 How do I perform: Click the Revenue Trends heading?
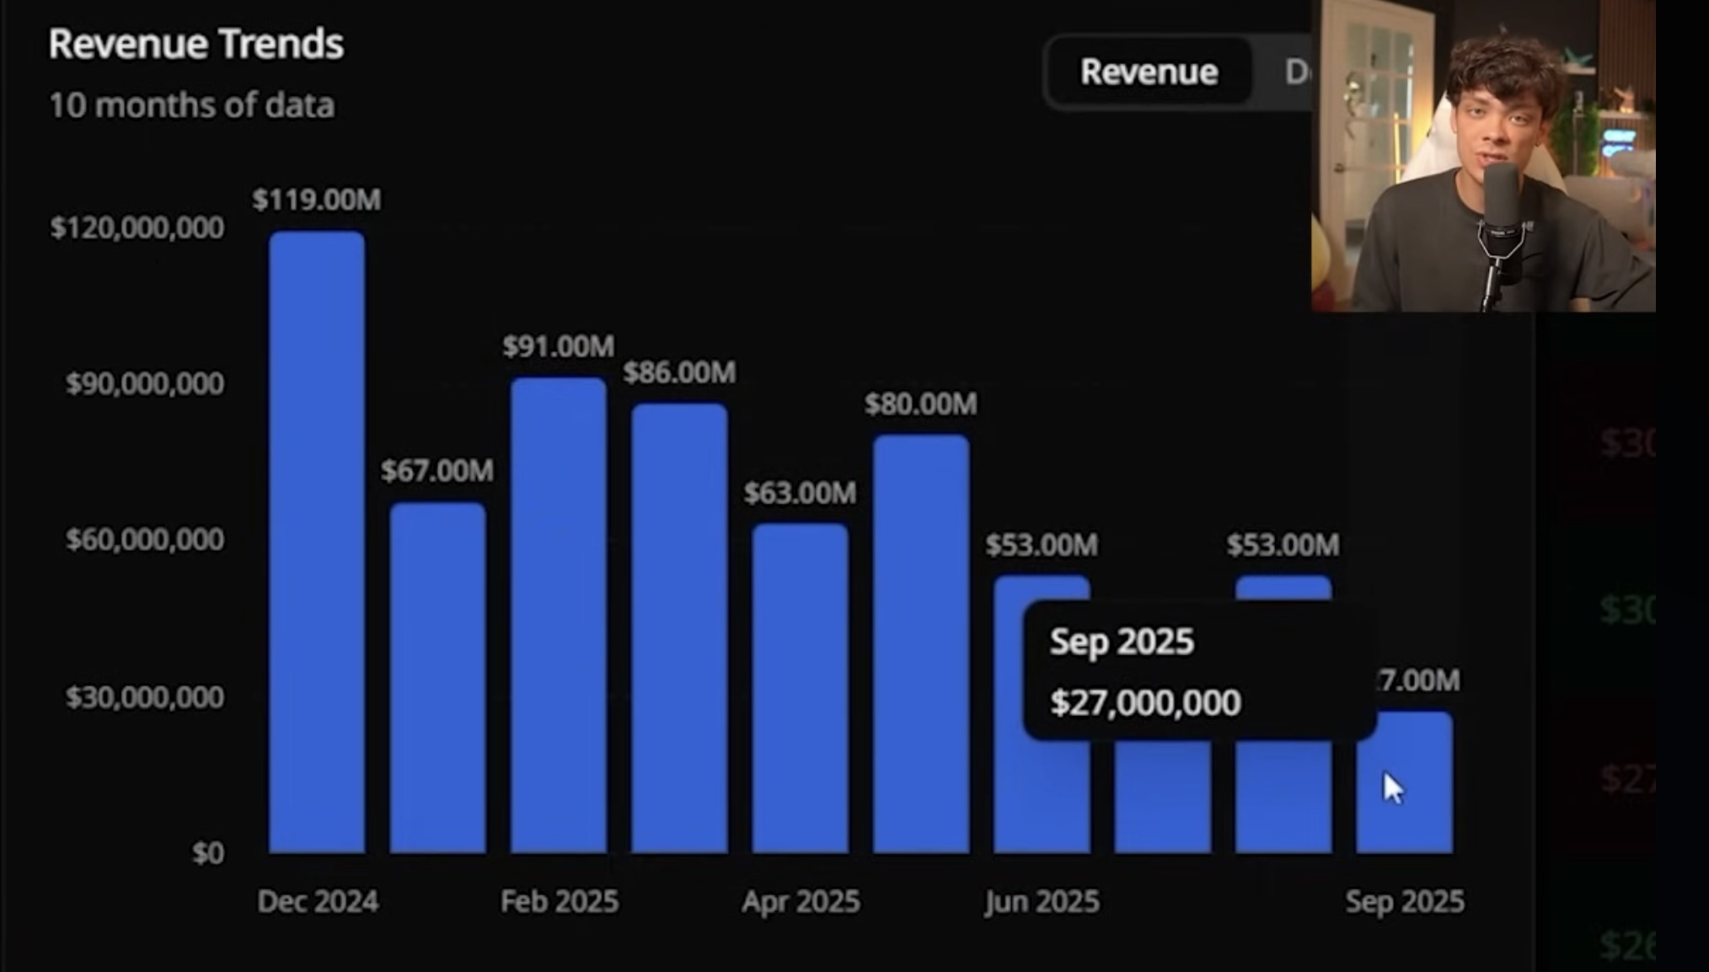(x=196, y=44)
